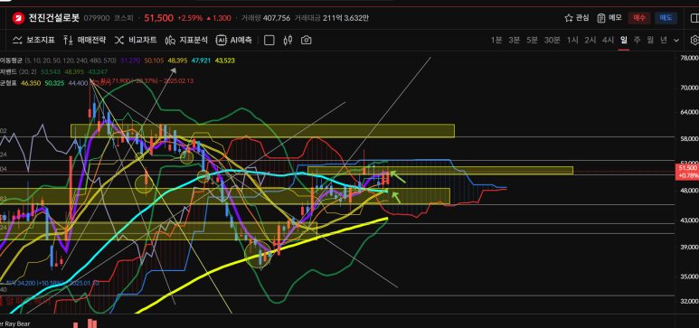699x328 pixels.
Task: Select the 1분 timeframe tab
Action: click(496, 40)
